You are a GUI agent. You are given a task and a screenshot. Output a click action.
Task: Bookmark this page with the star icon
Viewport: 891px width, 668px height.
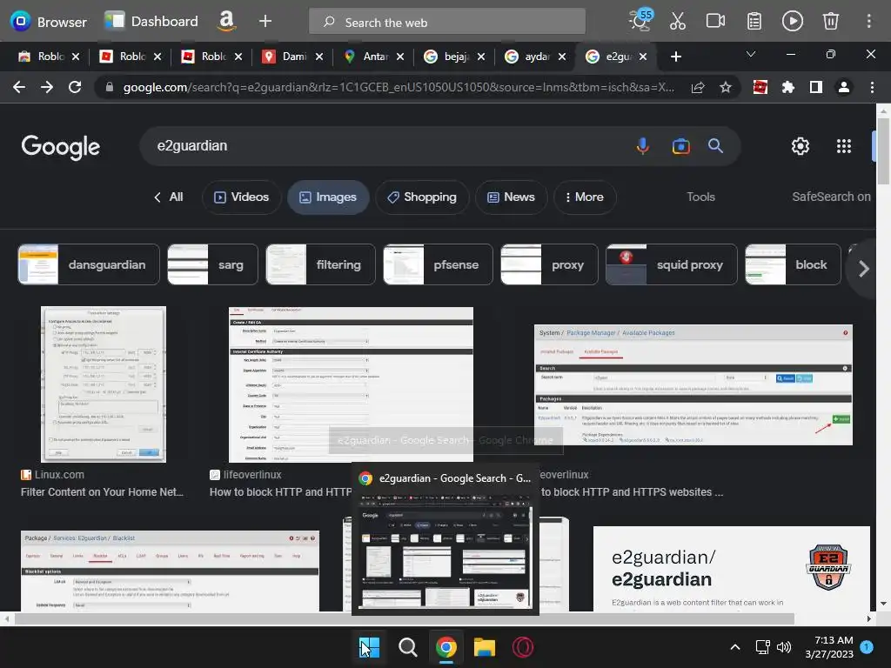pyautogui.click(x=726, y=87)
